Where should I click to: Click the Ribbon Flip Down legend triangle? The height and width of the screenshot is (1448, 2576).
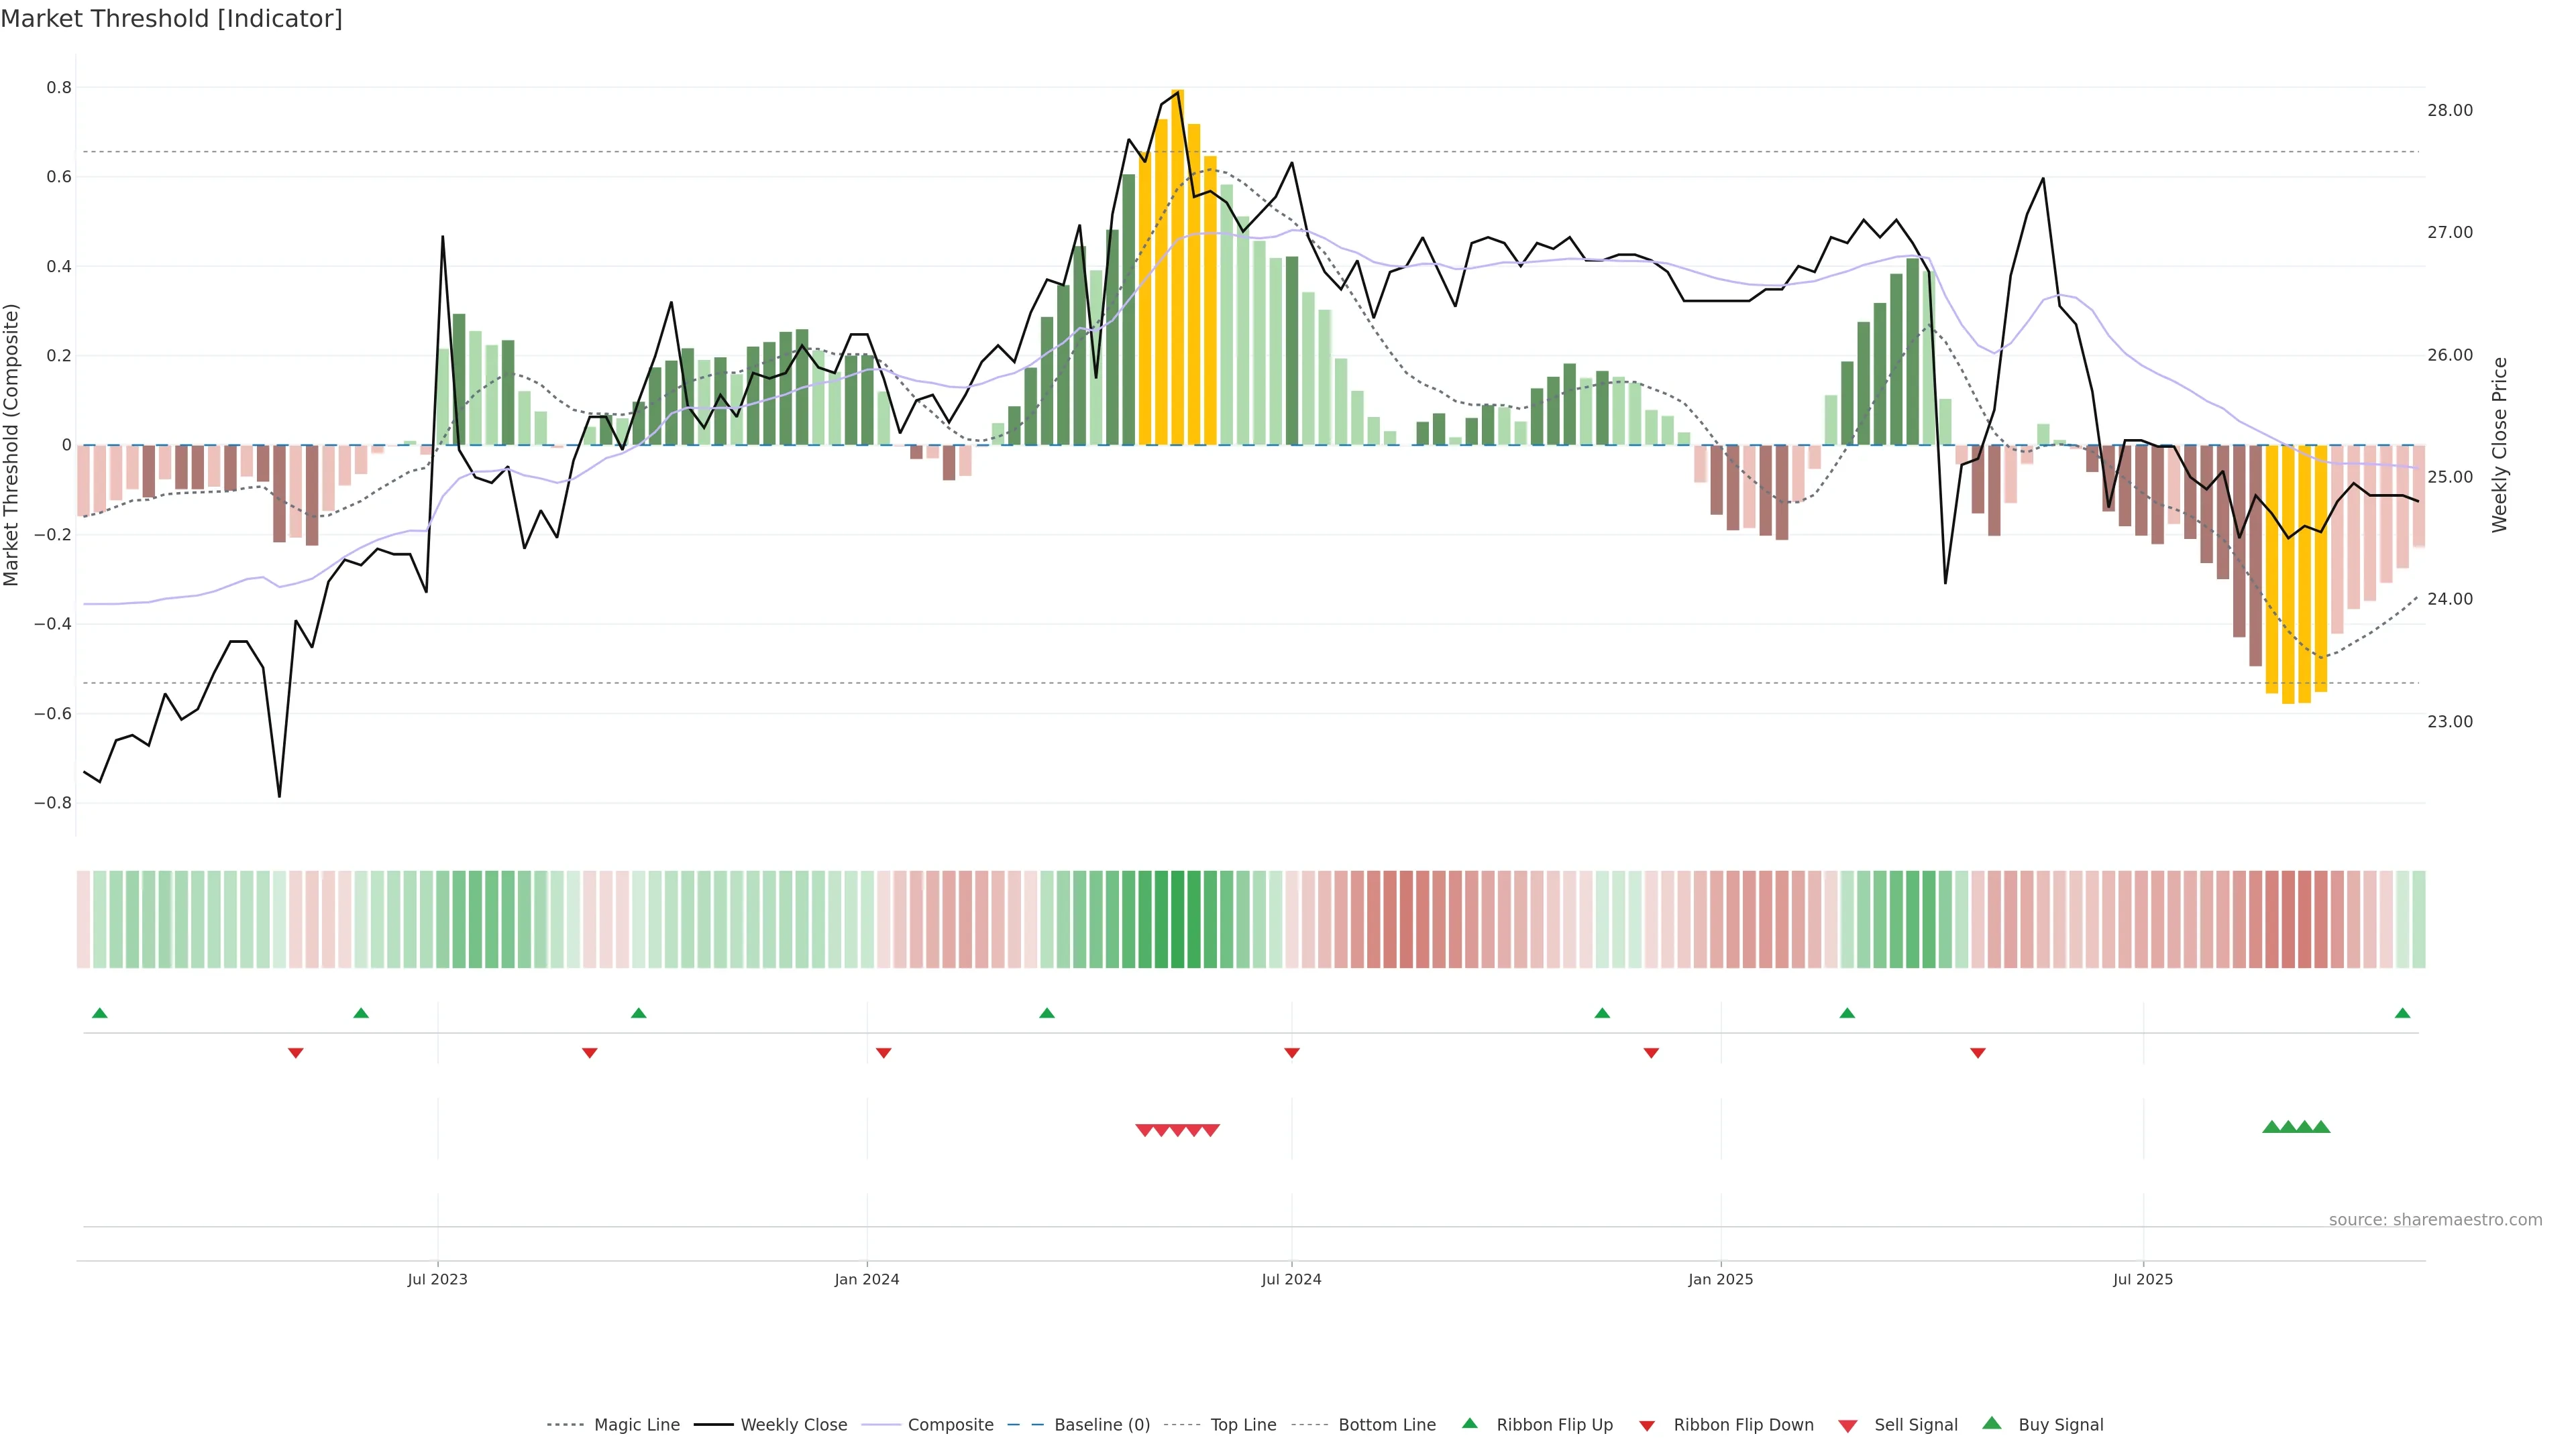[1647, 1426]
